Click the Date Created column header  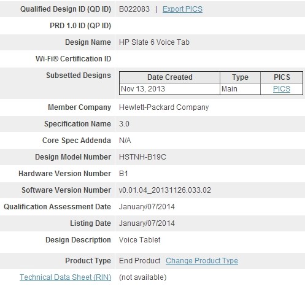click(x=170, y=77)
